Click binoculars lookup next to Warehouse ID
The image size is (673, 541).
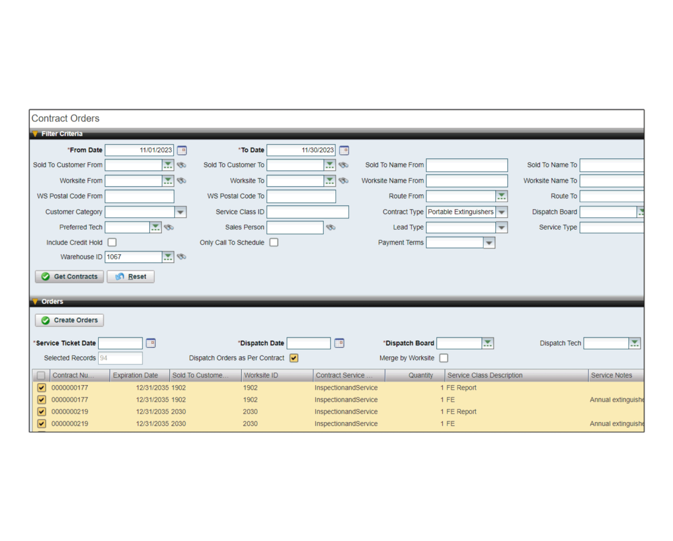[x=181, y=257]
